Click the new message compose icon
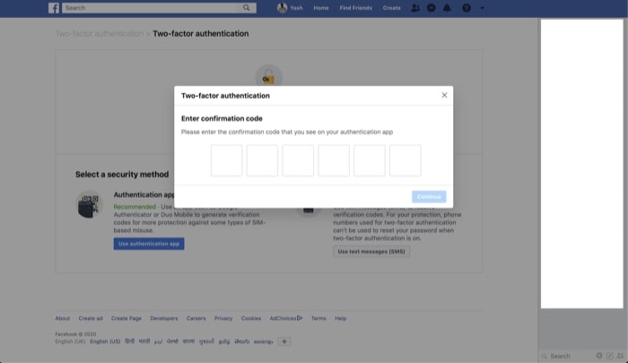Screen dimensions: 628x363 [x=609, y=356]
